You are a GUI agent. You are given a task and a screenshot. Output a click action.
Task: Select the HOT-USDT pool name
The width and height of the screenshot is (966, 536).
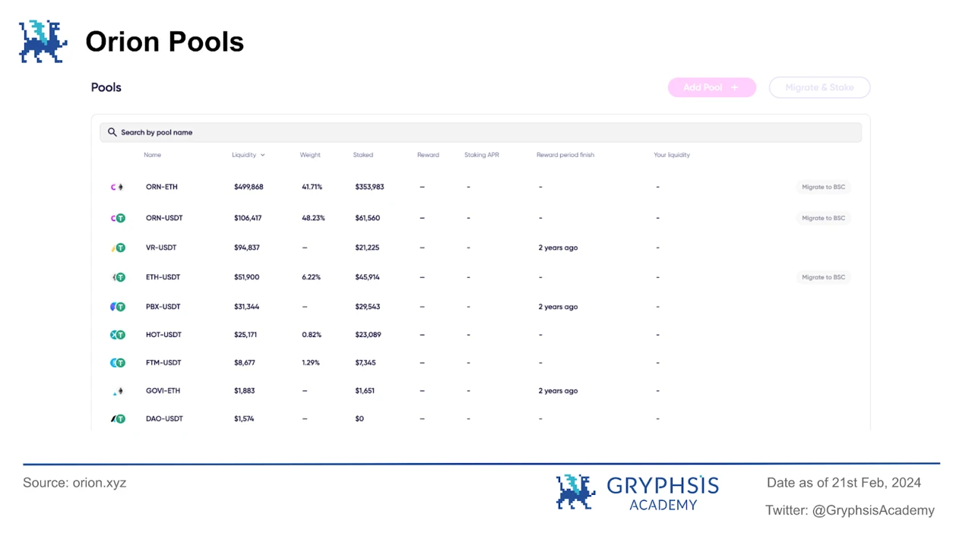coord(163,335)
